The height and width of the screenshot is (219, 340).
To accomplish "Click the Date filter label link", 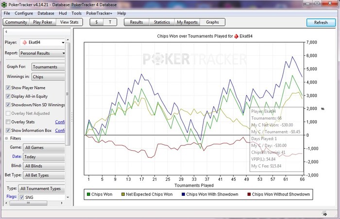I will coord(17,156).
